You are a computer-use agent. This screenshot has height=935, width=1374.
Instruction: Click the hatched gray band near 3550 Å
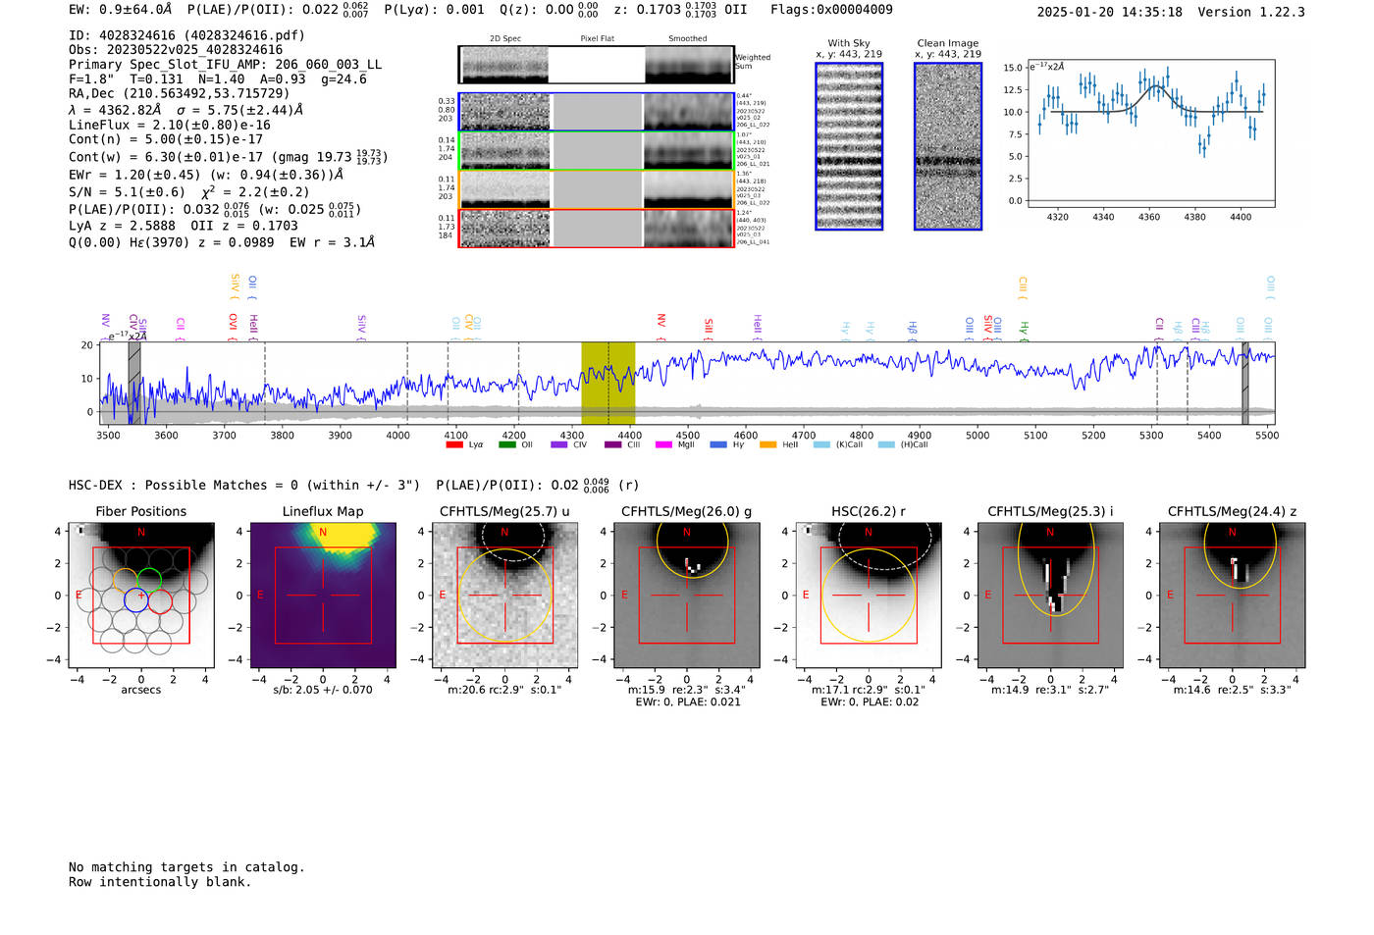pos(134,383)
